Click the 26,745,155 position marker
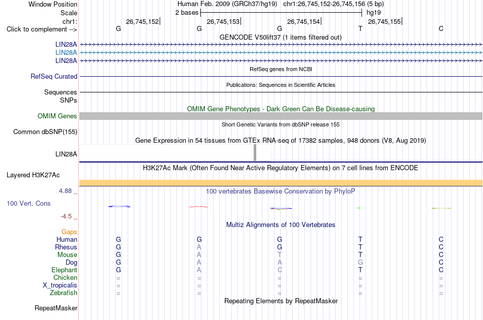Image resolution: width=483 pixels, height=320 pixels. [x=384, y=21]
